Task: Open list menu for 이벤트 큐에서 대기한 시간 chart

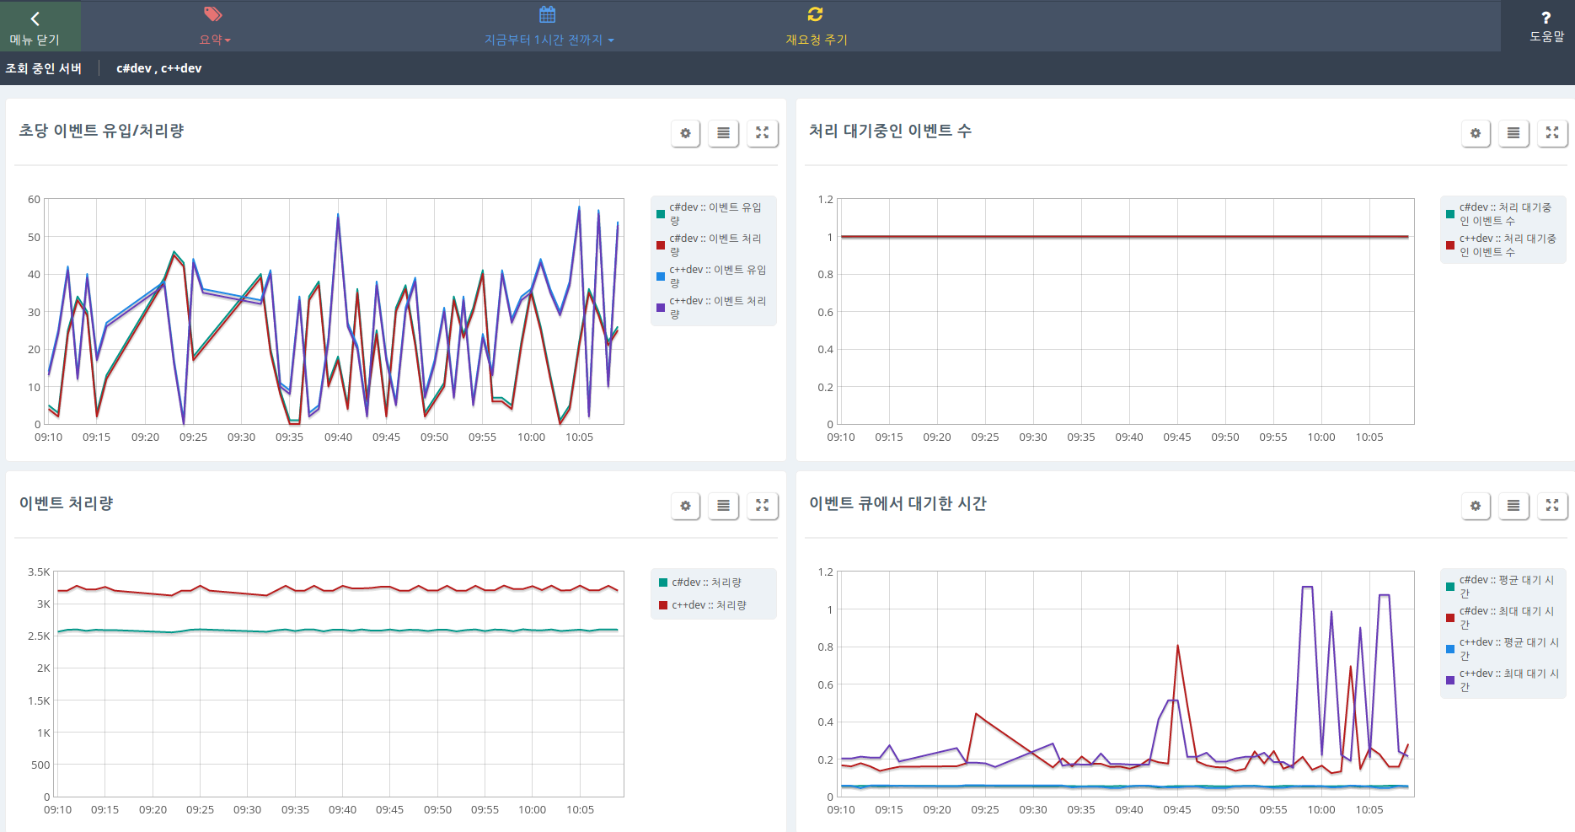Action: 1514,506
